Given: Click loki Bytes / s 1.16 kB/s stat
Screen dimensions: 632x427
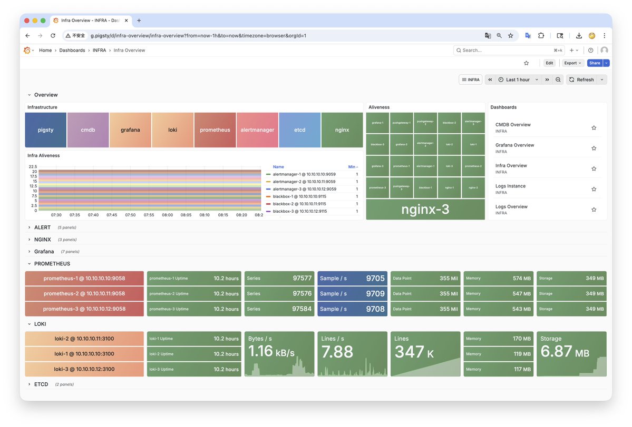Looking at the screenshot, I should pyautogui.click(x=279, y=354).
